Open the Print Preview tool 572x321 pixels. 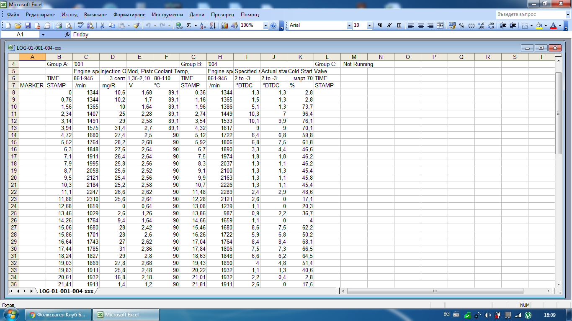68,25
